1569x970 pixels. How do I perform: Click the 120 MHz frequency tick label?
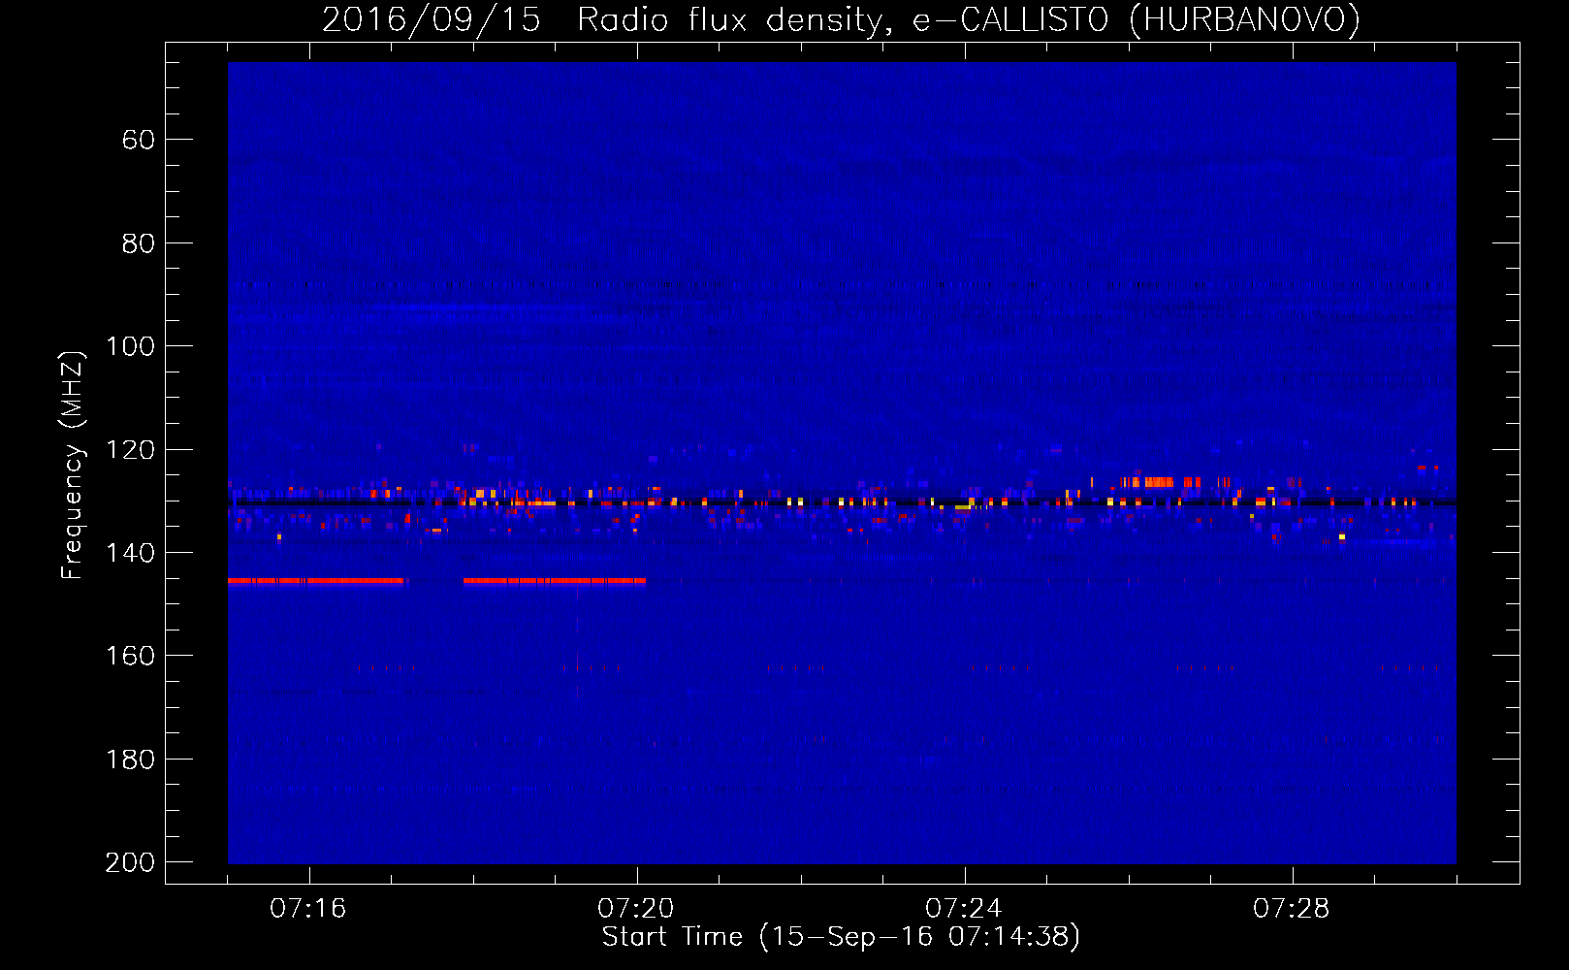coord(130,450)
